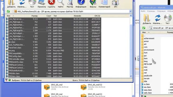Click green checkmark up-level icon in TooManyItems archive
Image resolution: width=173 pixels, height=97 pixels.
[8, 11]
